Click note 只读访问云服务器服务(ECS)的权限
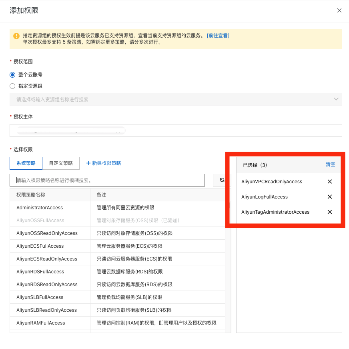 click(134, 259)
